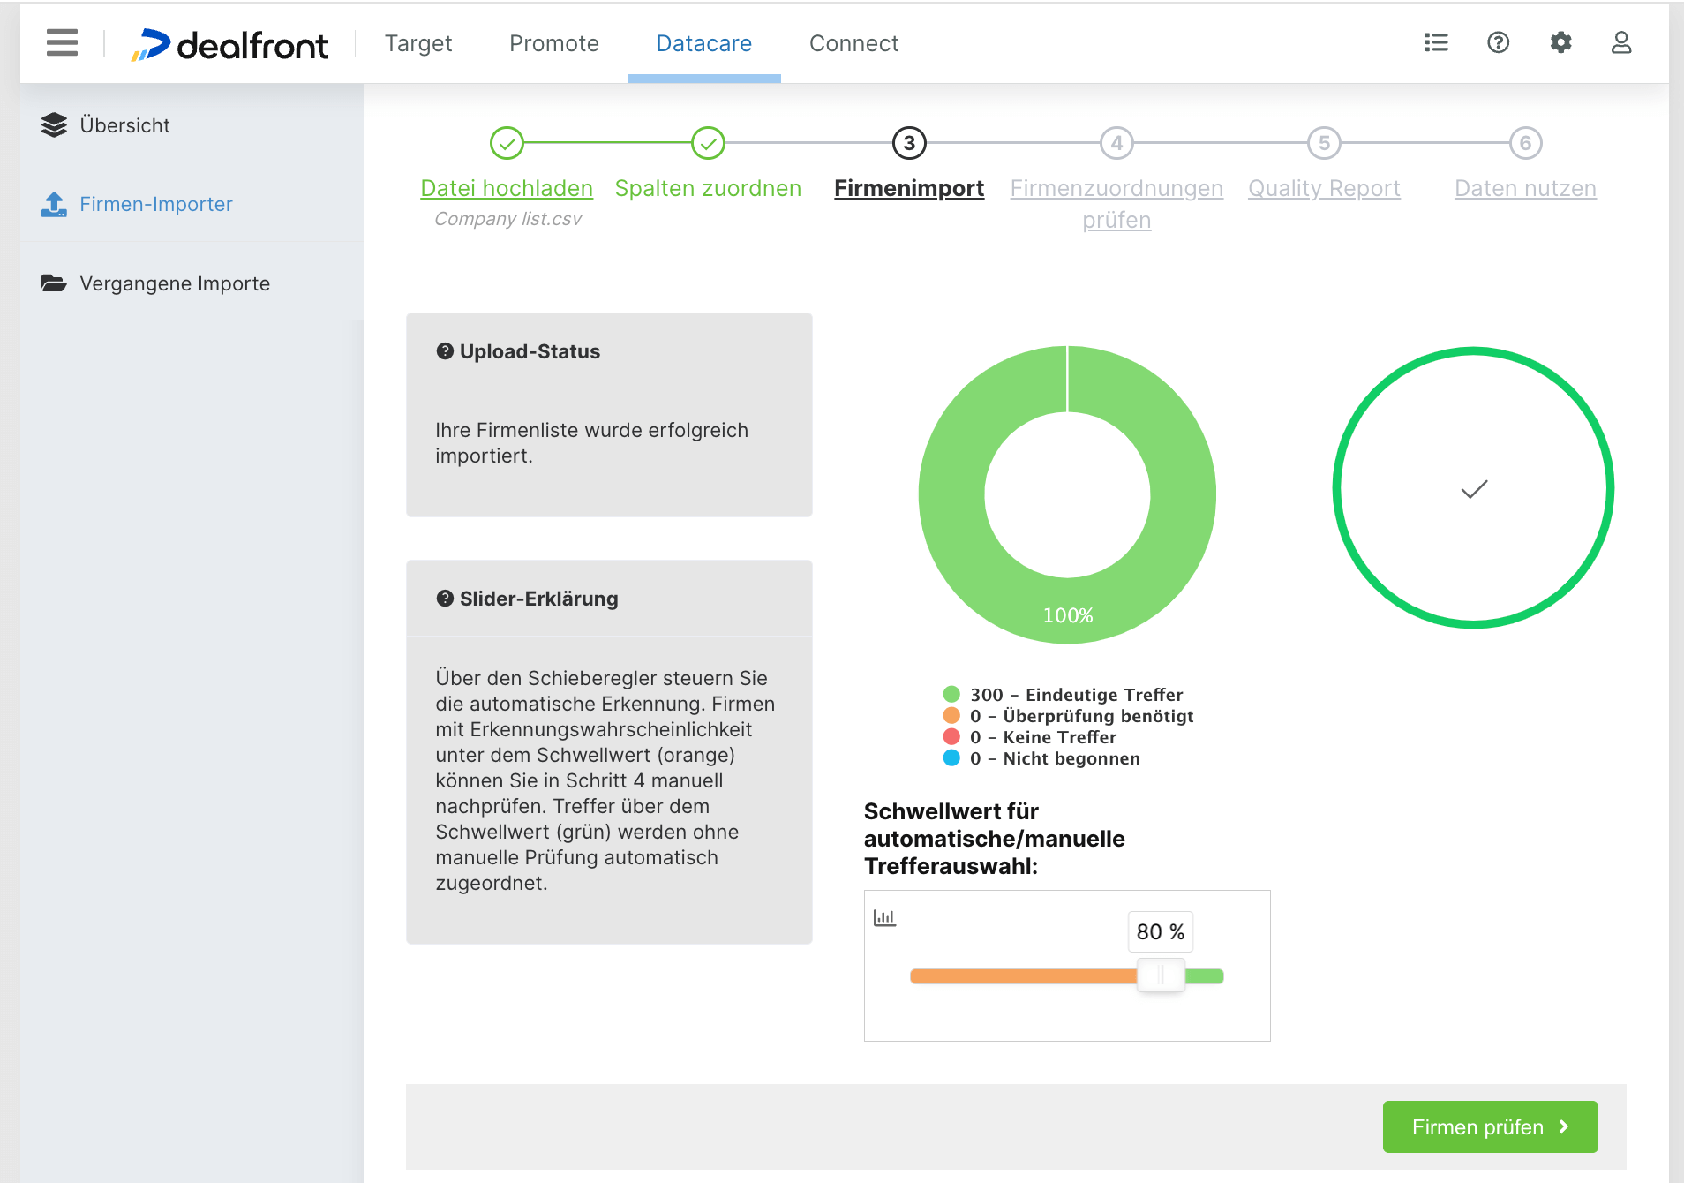
Task: Open the list overview icon in top bar
Action: tap(1436, 42)
